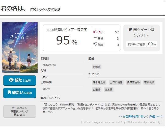Click the release date 2016/8/26
Viewport: 166px width, 129px height.
pos(49,65)
